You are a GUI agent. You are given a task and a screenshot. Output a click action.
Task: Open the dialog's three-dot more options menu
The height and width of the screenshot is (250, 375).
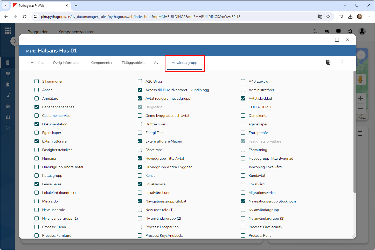tap(342, 62)
